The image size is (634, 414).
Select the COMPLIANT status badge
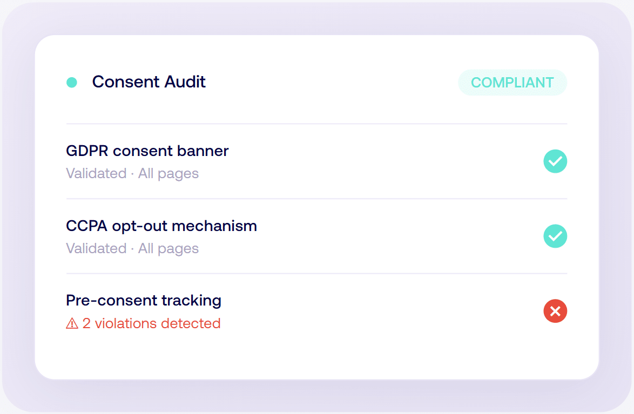click(512, 83)
